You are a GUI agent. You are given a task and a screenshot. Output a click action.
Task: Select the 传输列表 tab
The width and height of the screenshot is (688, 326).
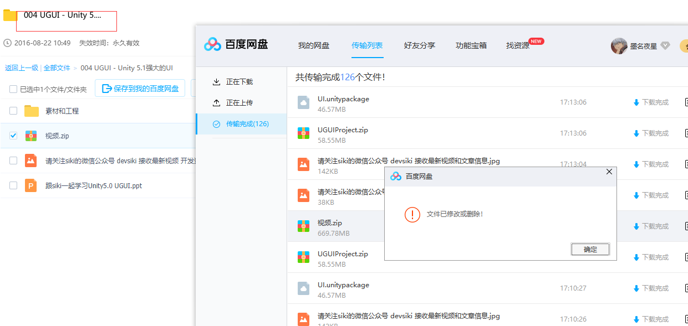click(367, 45)
